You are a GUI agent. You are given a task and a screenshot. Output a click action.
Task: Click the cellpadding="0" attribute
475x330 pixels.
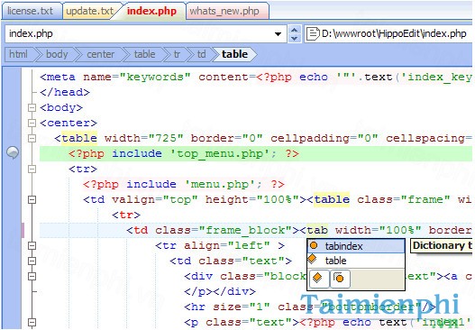(x=324, y=139)
